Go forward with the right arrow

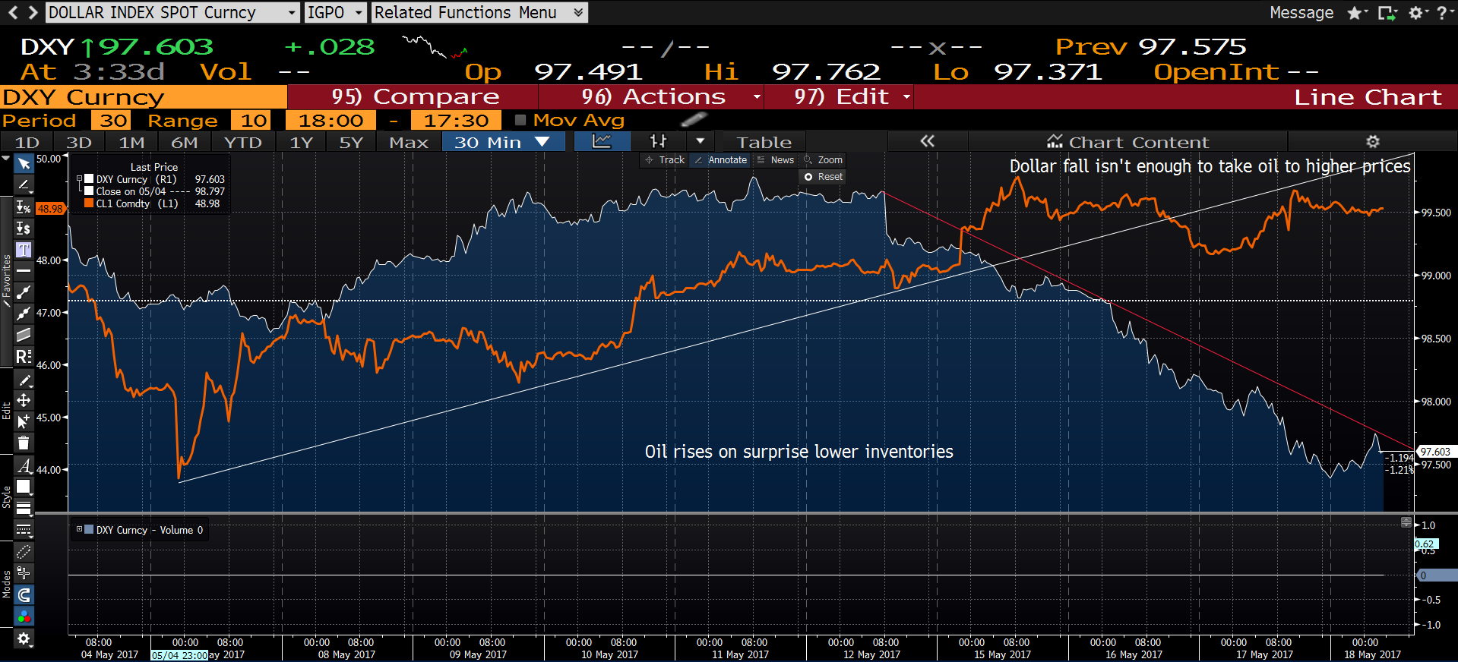tap(33, 12)
